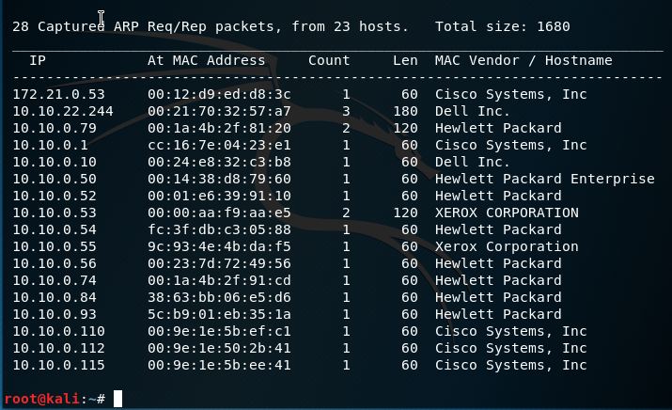This screenshot has height=410, width=672.
Task: Click the Hewlett Packard Enterprise vendor name
Action: [x=544, y=179]
